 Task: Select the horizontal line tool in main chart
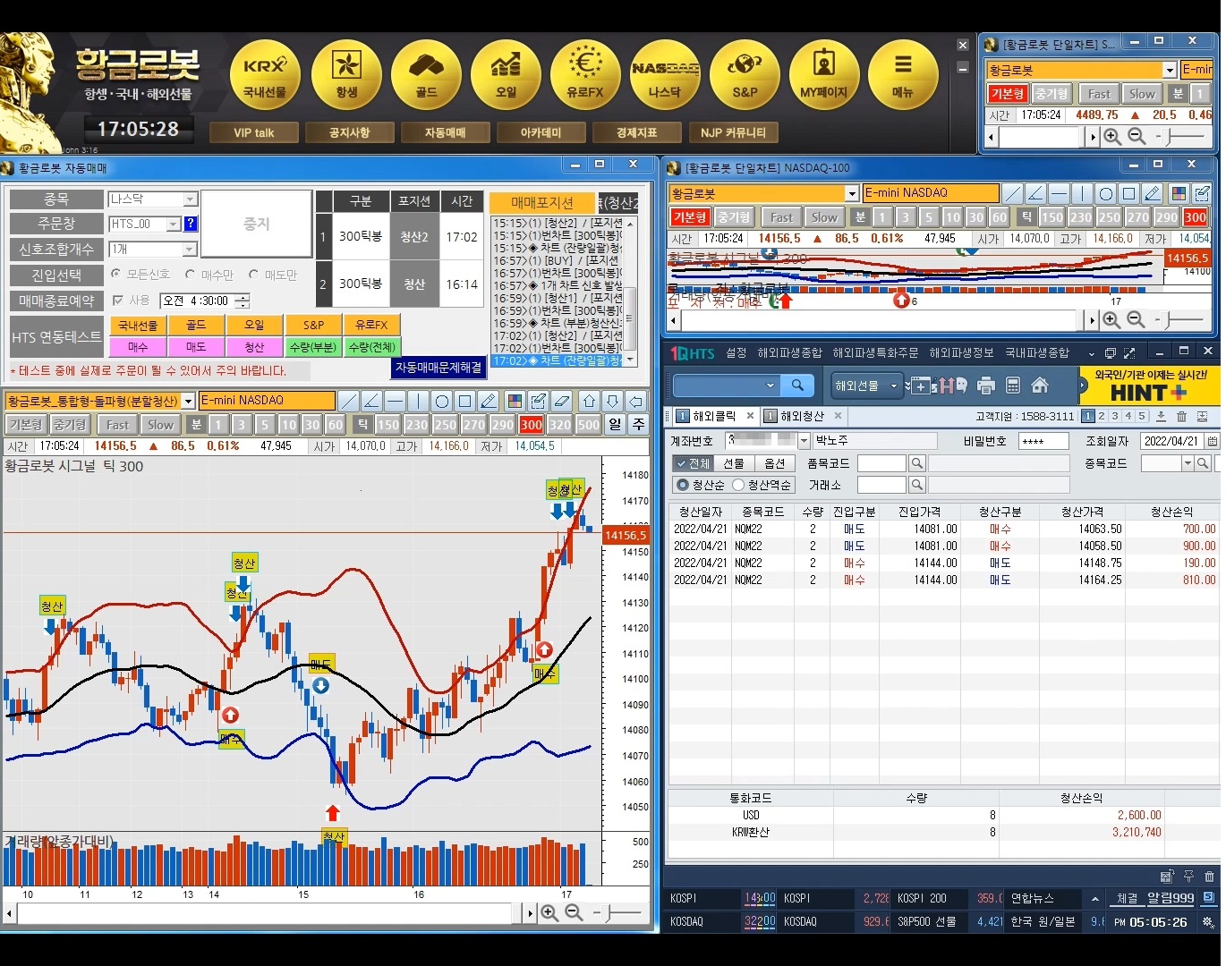point(396,401)
